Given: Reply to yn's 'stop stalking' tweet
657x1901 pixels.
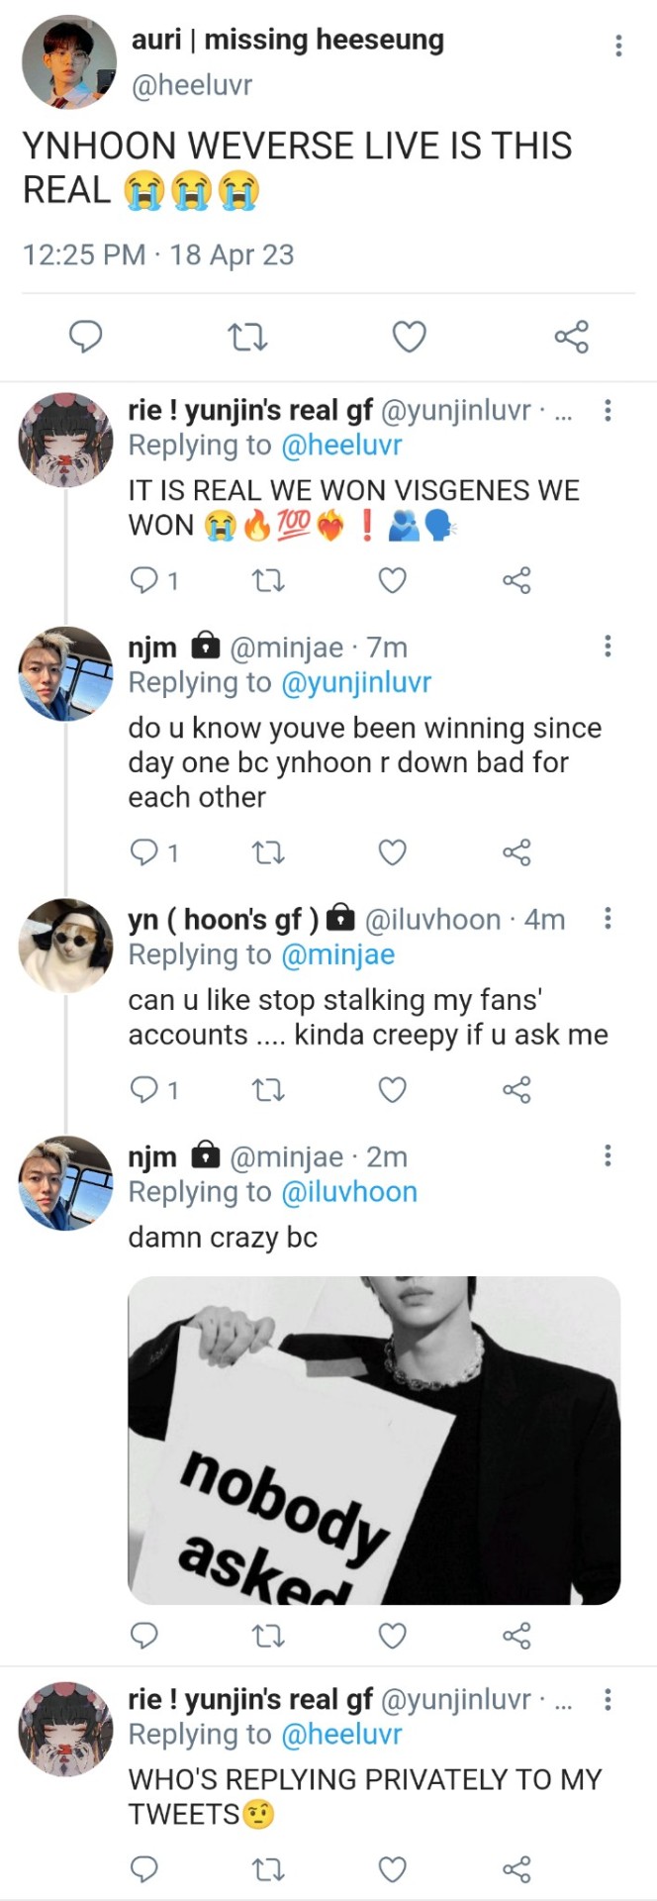Looking at the screenshot, I should pos(144,1089).
